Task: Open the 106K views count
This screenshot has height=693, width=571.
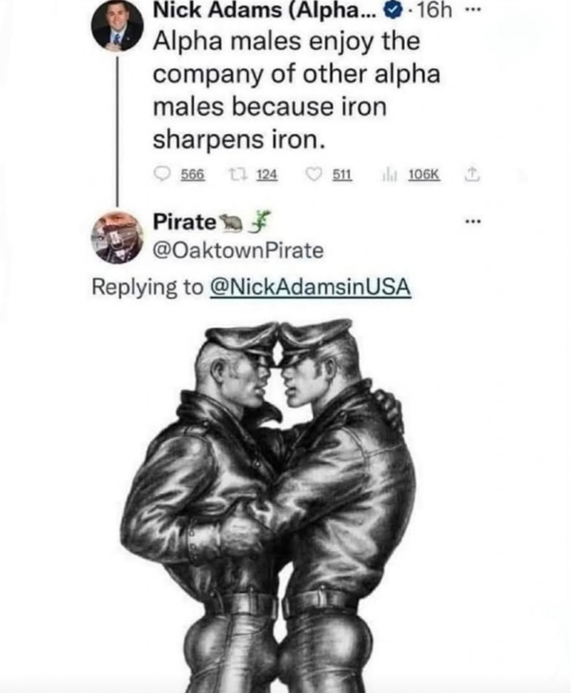Action: tap(424, 175)
